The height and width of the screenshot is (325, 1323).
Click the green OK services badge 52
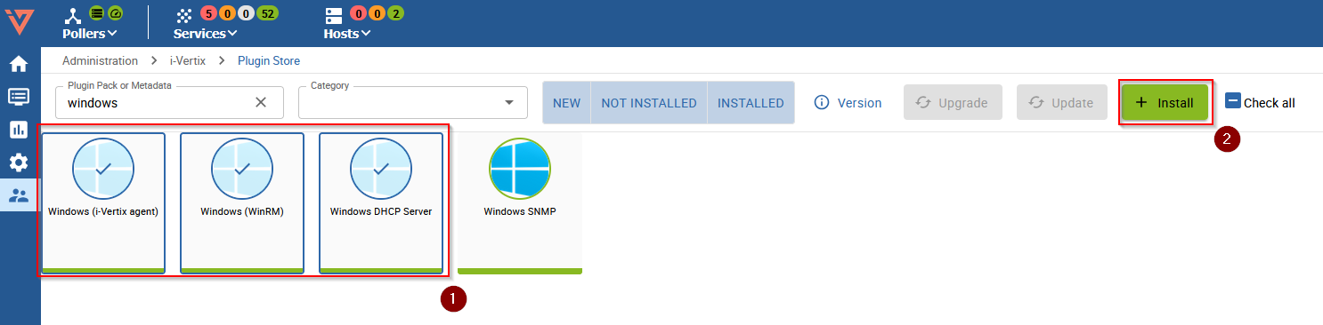point(266,13)
